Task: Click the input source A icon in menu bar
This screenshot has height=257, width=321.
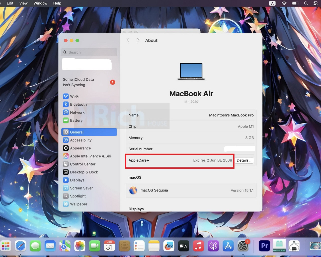Action: click(272, 3)
